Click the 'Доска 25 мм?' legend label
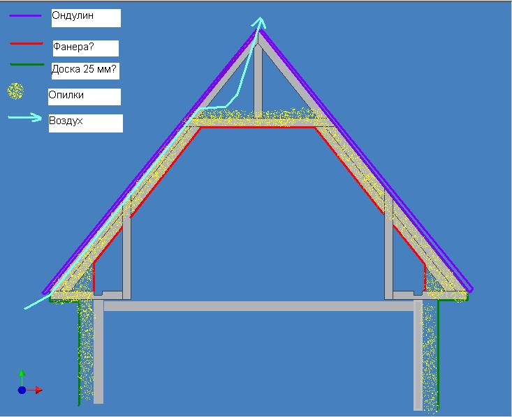Image resolution: width=512 pixels, height=417 pixels. point(85,71)
